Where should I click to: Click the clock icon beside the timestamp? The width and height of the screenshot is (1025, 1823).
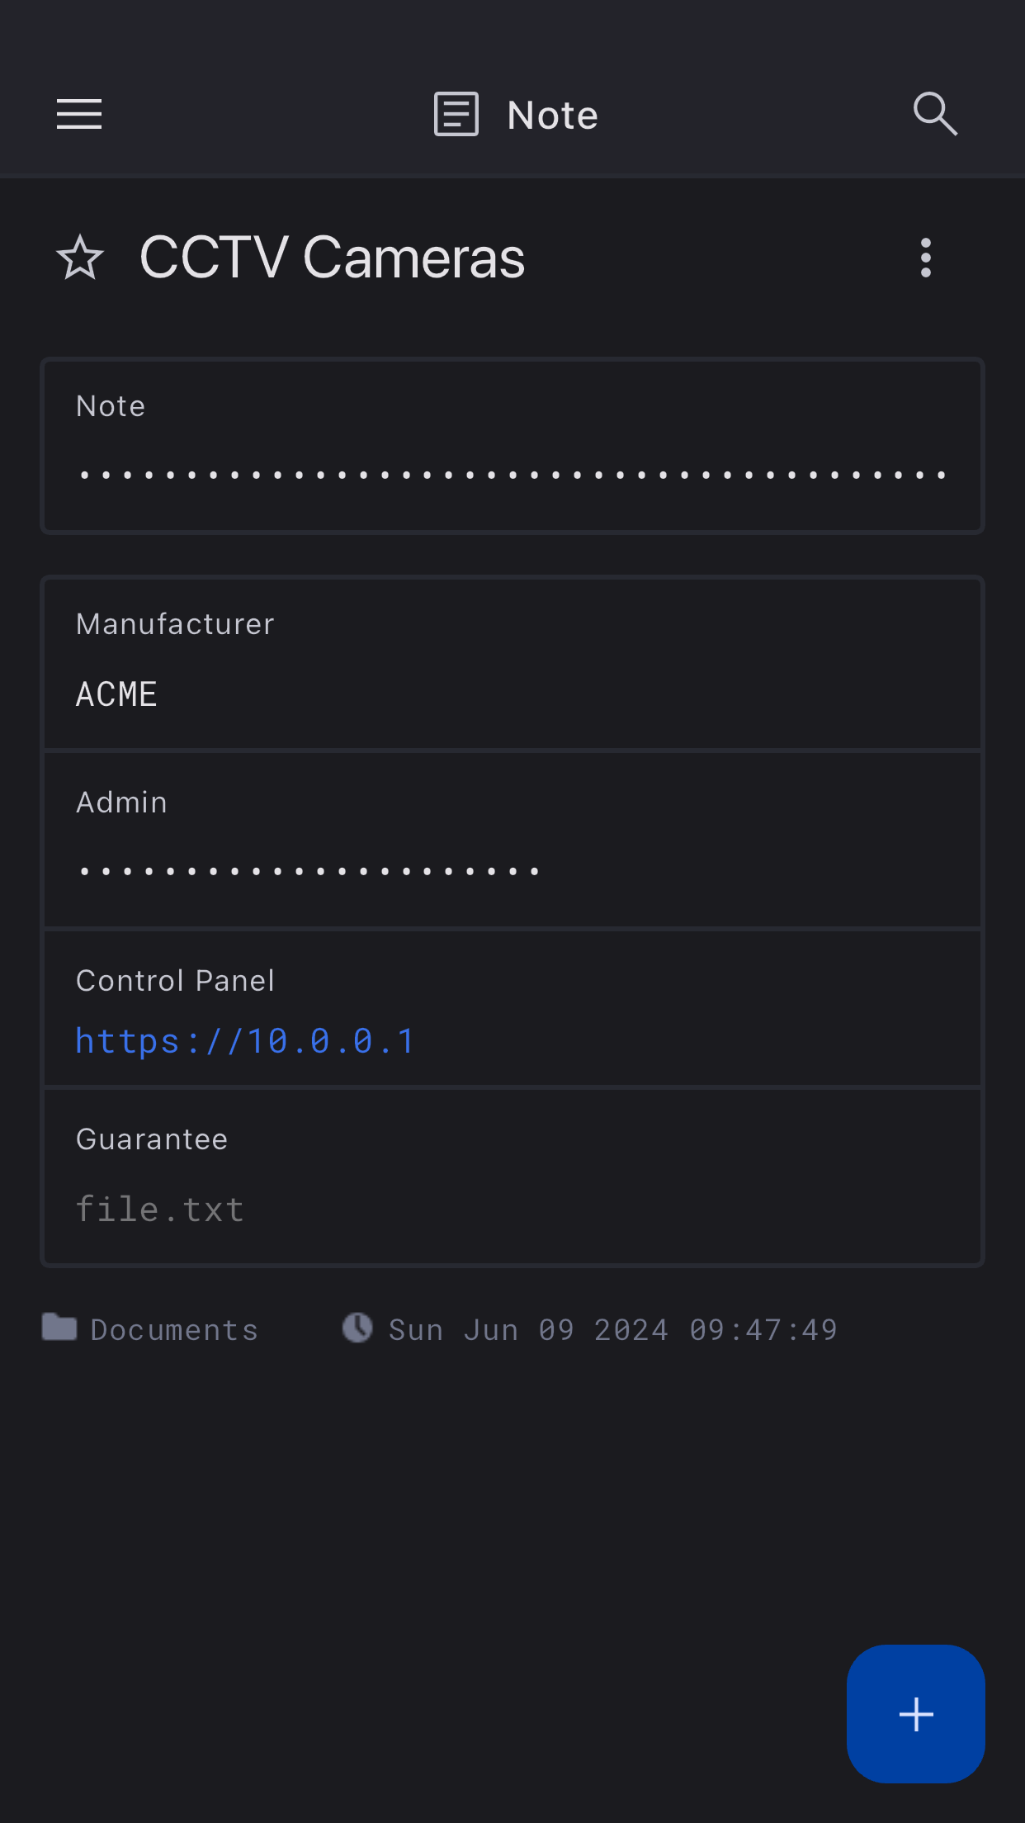357,1328
